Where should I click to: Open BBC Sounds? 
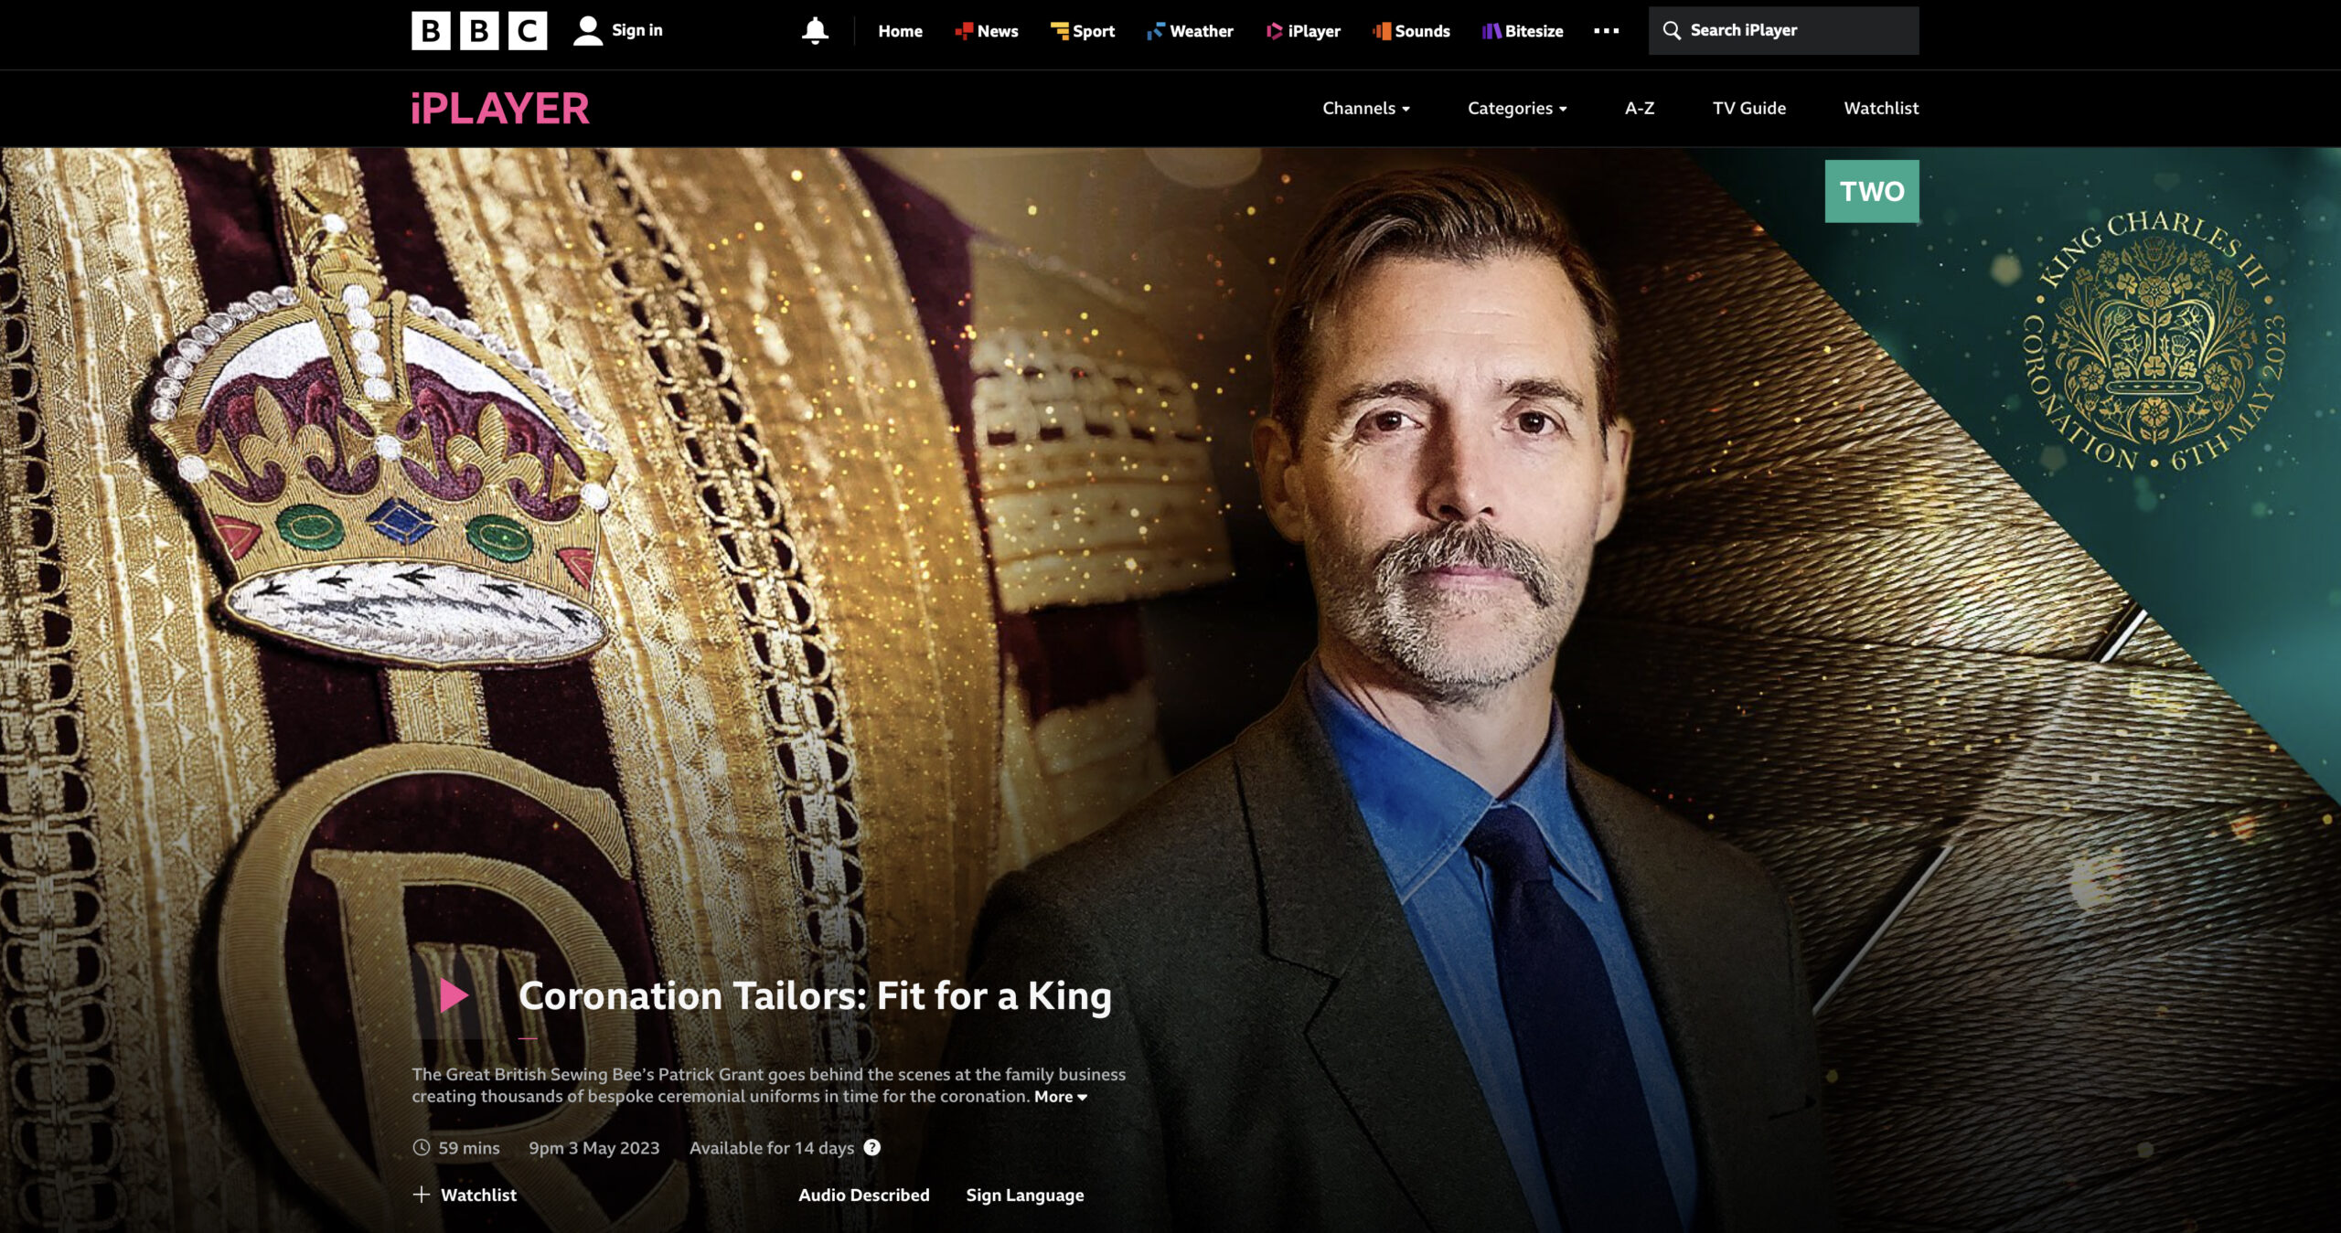[x=1411, y=31]
